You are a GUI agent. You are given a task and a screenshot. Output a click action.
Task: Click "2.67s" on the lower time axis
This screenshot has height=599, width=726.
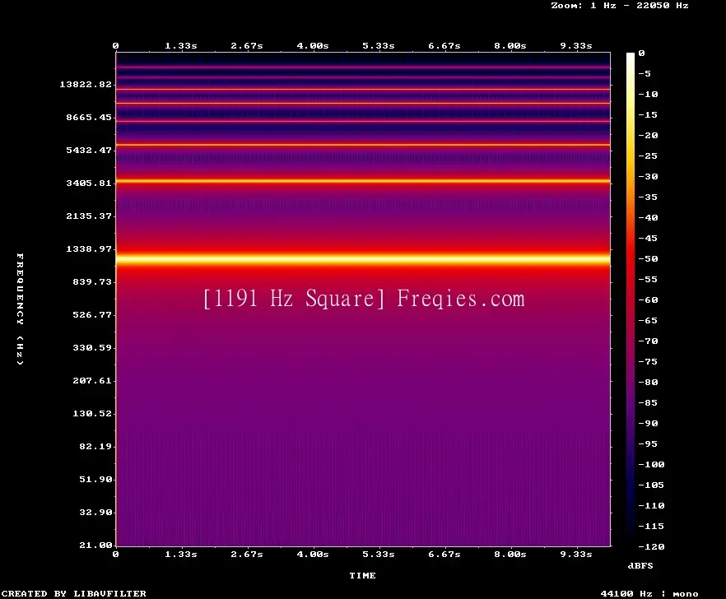[247, 554]
